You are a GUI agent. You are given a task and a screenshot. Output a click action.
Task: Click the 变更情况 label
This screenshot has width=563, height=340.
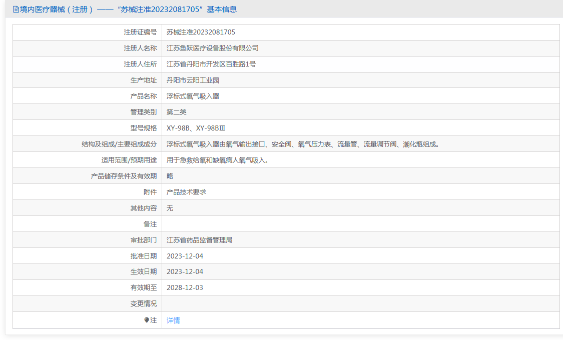[144, 304]
